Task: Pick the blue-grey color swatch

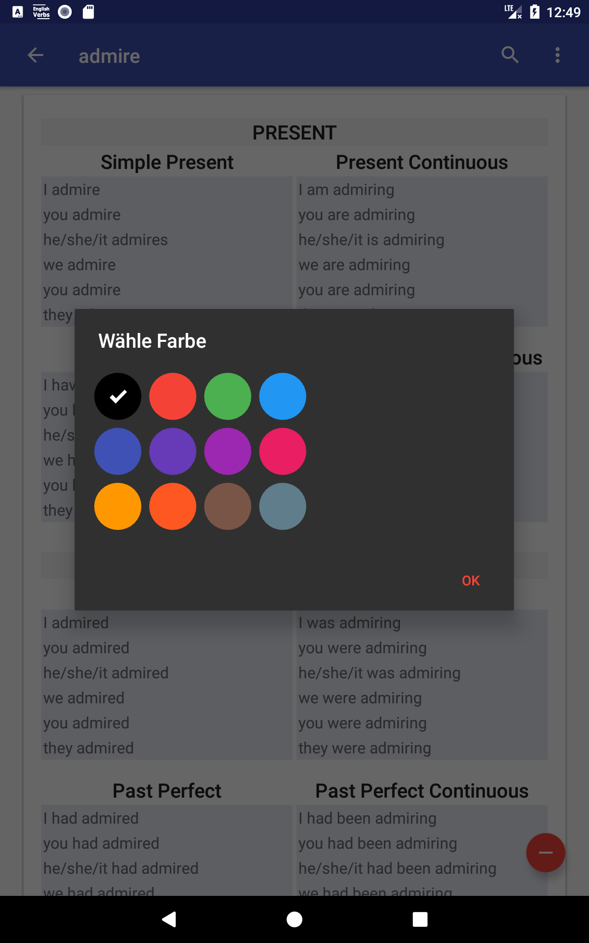Action: coord(283,506)
